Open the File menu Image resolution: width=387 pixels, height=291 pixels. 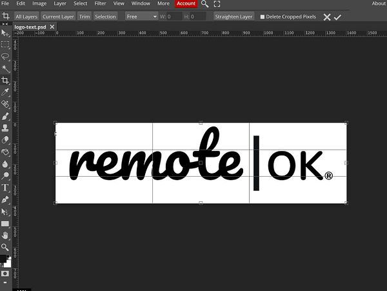[x=5, y=3]
